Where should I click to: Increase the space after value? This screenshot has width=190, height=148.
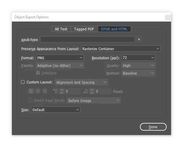click(92, 90)
